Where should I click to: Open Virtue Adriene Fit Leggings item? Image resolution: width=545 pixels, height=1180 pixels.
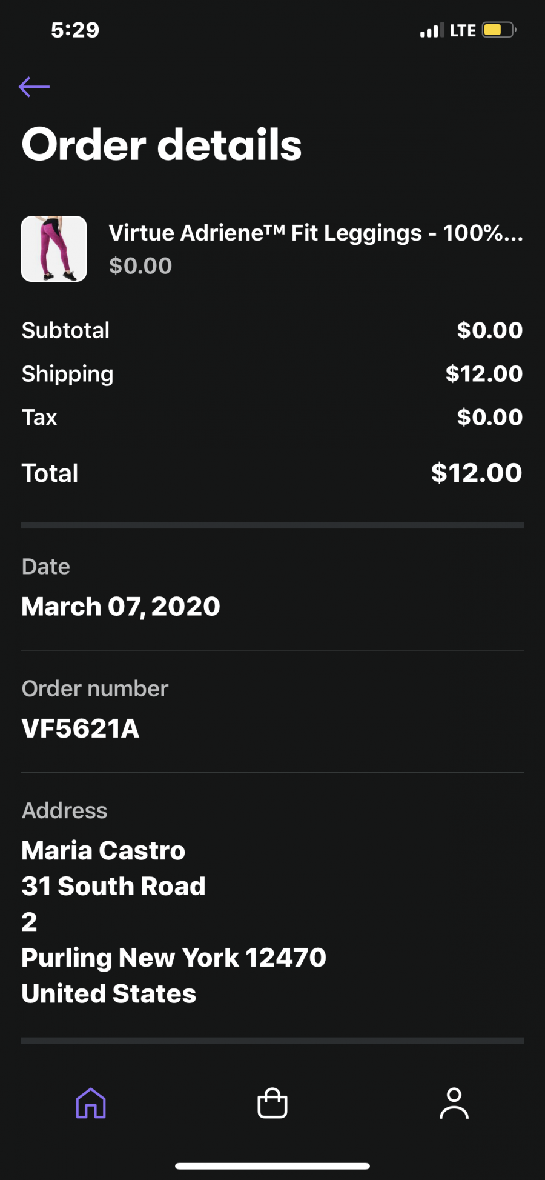click(x=315, y=233)
